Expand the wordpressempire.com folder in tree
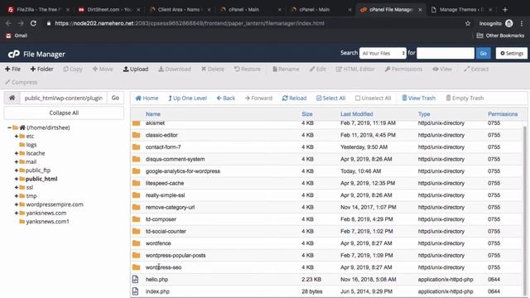The image size is (530, 298). 17,204
